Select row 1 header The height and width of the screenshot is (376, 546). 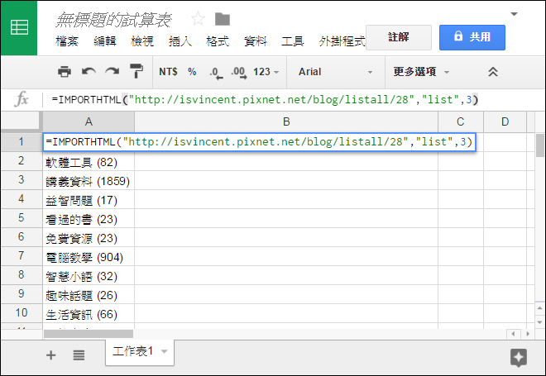[x=22, y=142]
